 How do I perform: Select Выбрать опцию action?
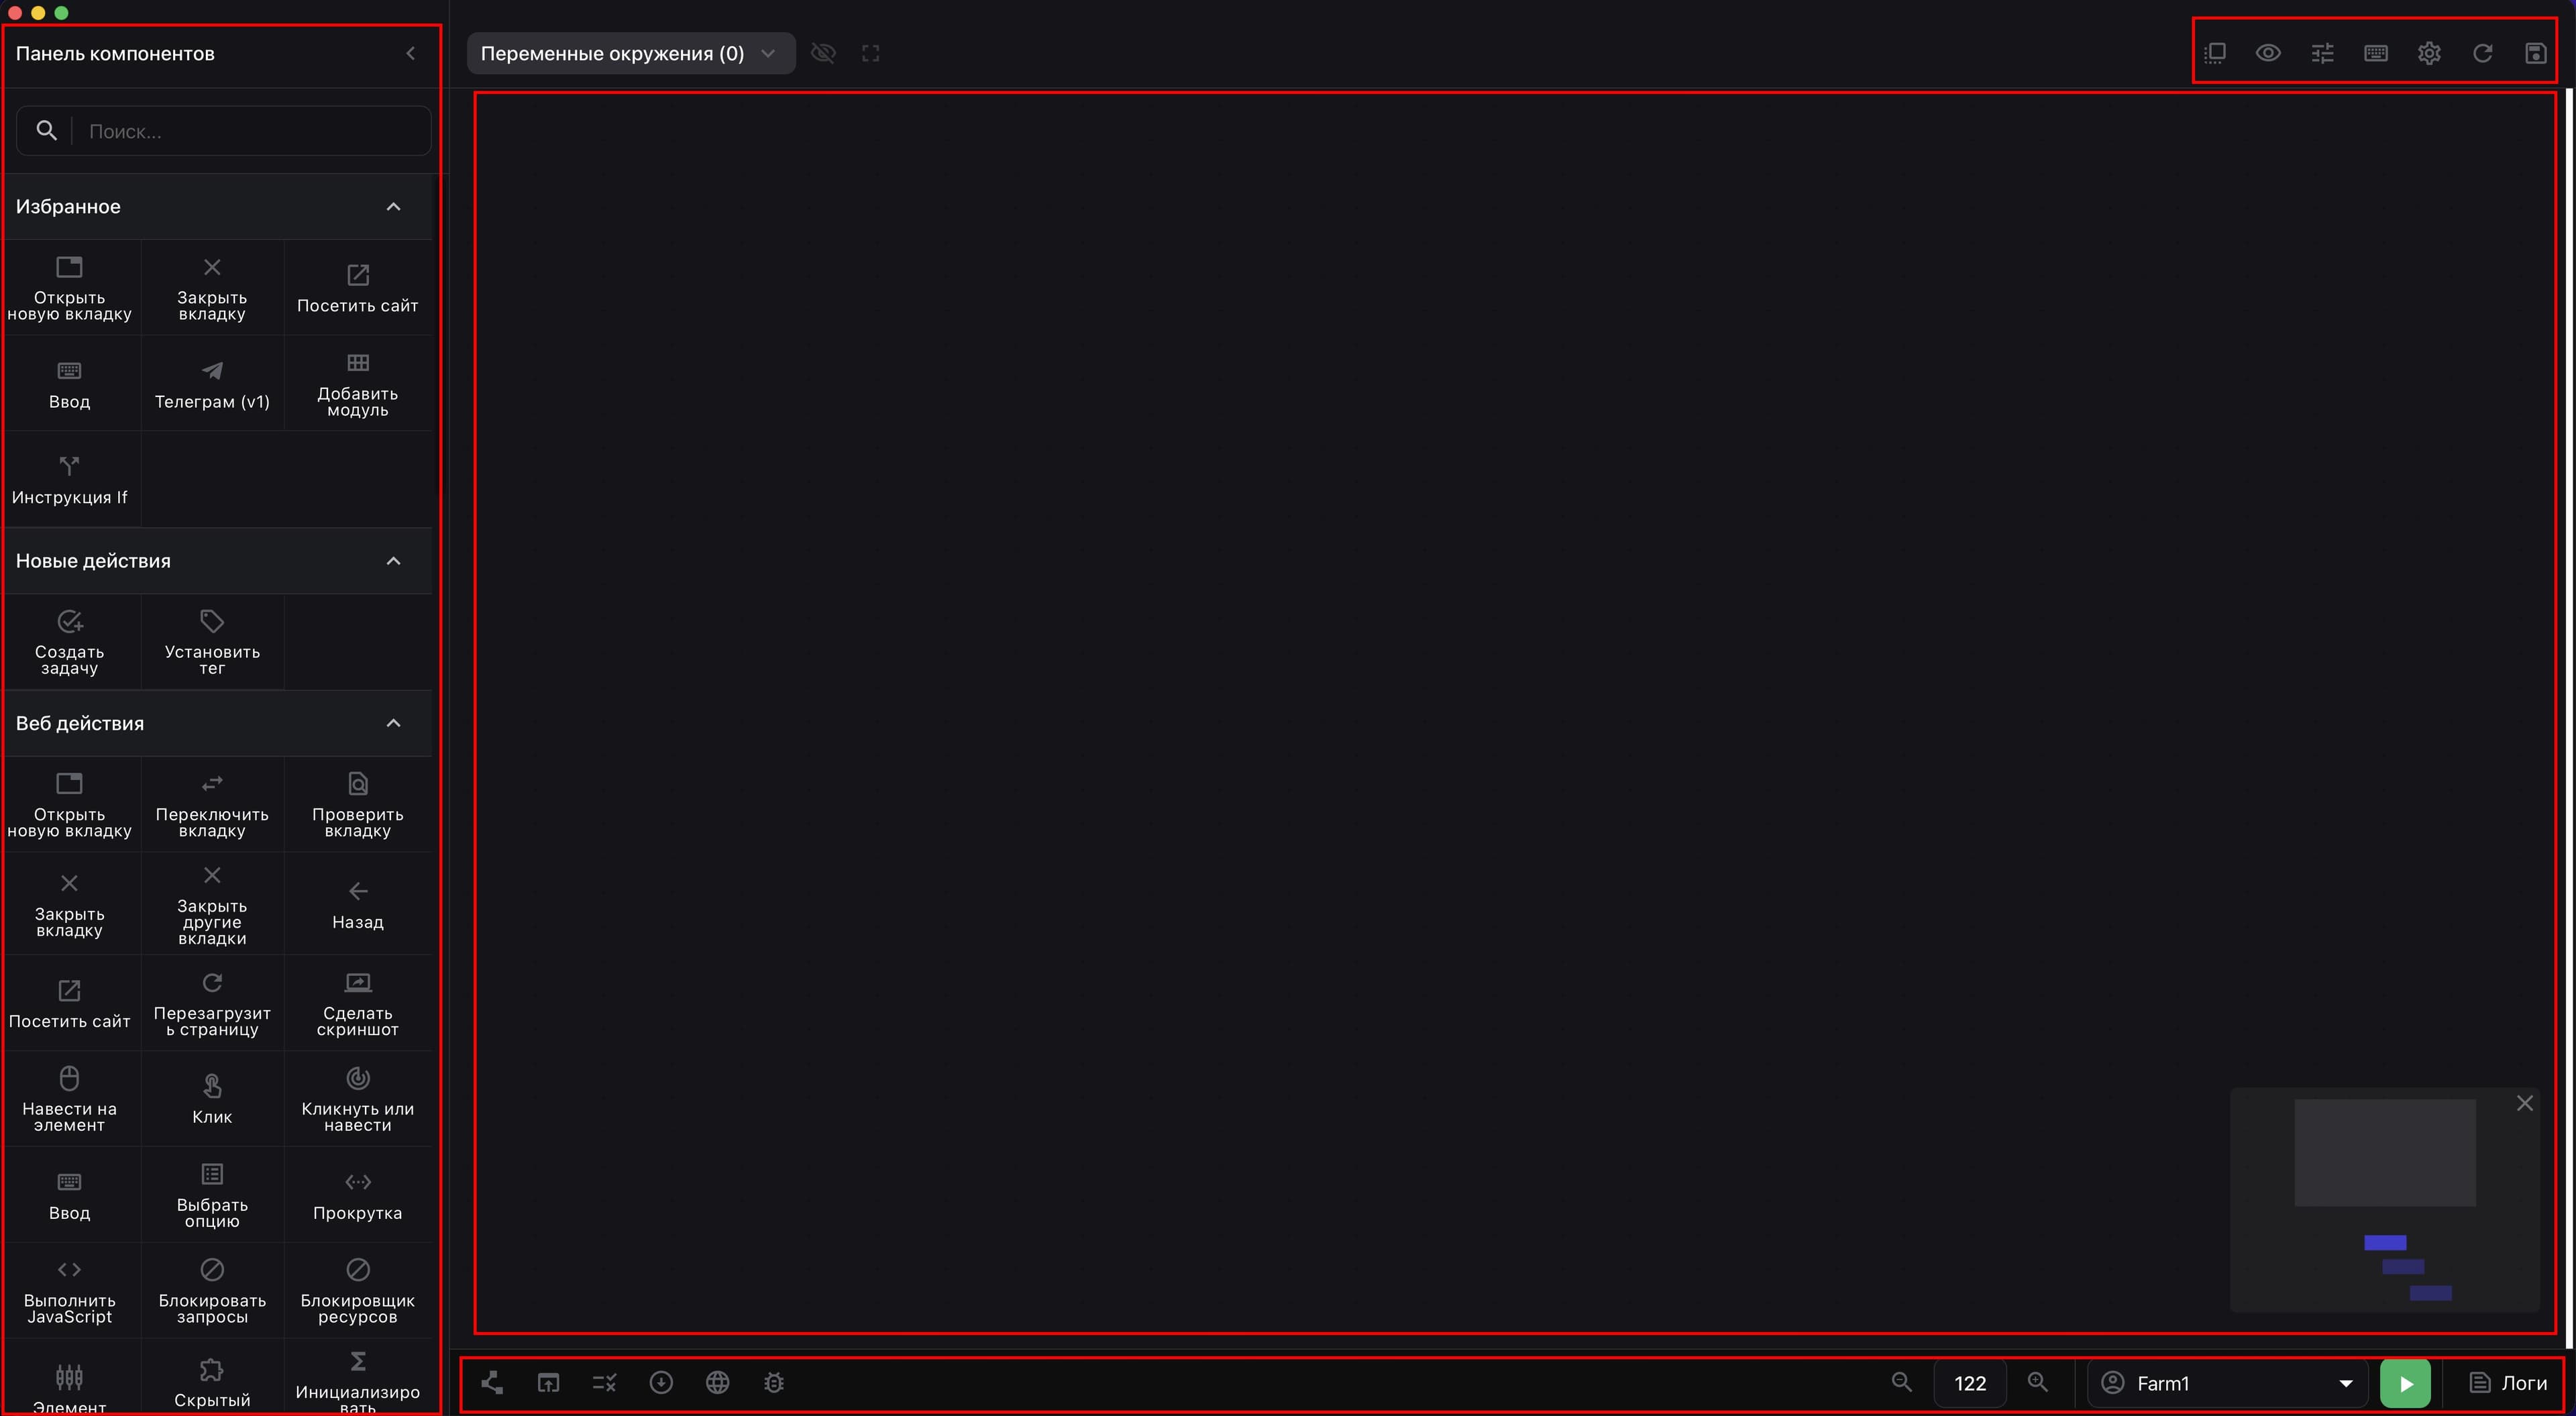[x=212, y=1195]
